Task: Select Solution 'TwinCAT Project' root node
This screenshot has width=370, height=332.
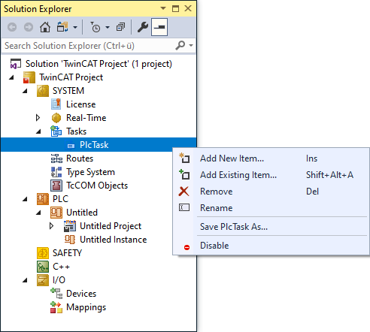Action: (x=99, y=64)
